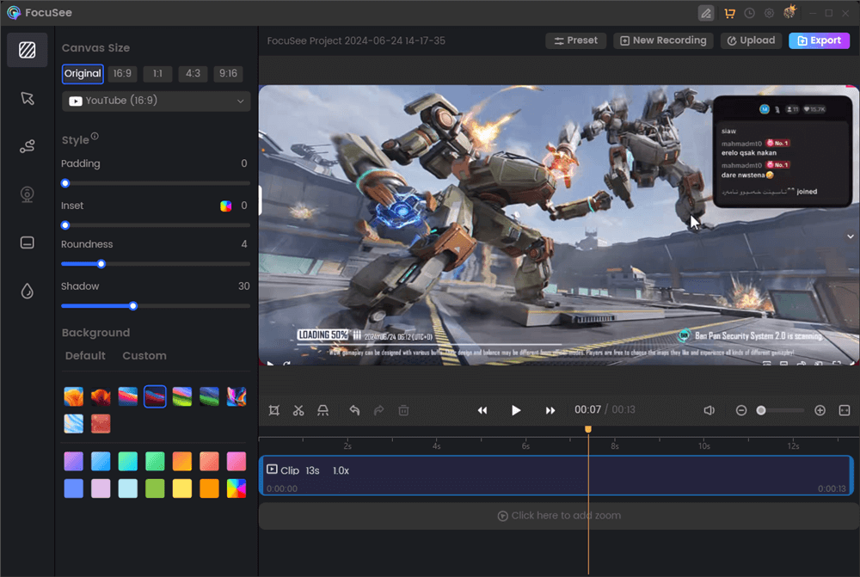Rewind the video playback
This screenshot has width=860, height=577.
click(x=482, y=410)
